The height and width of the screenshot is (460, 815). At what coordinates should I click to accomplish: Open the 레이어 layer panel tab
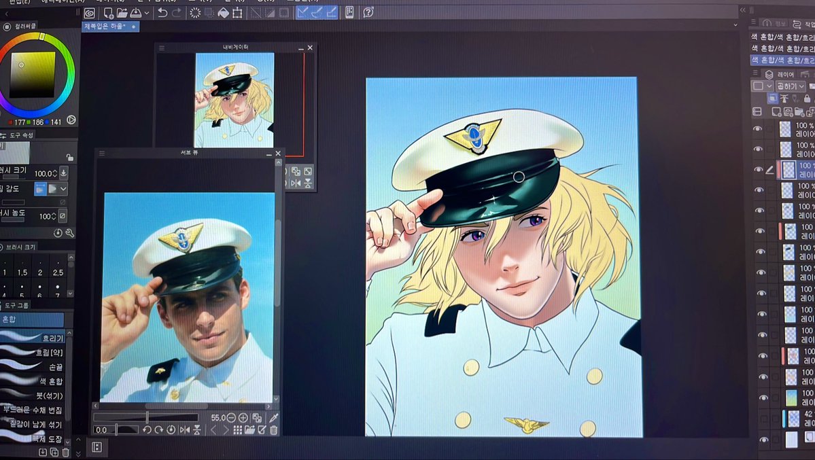780,74
